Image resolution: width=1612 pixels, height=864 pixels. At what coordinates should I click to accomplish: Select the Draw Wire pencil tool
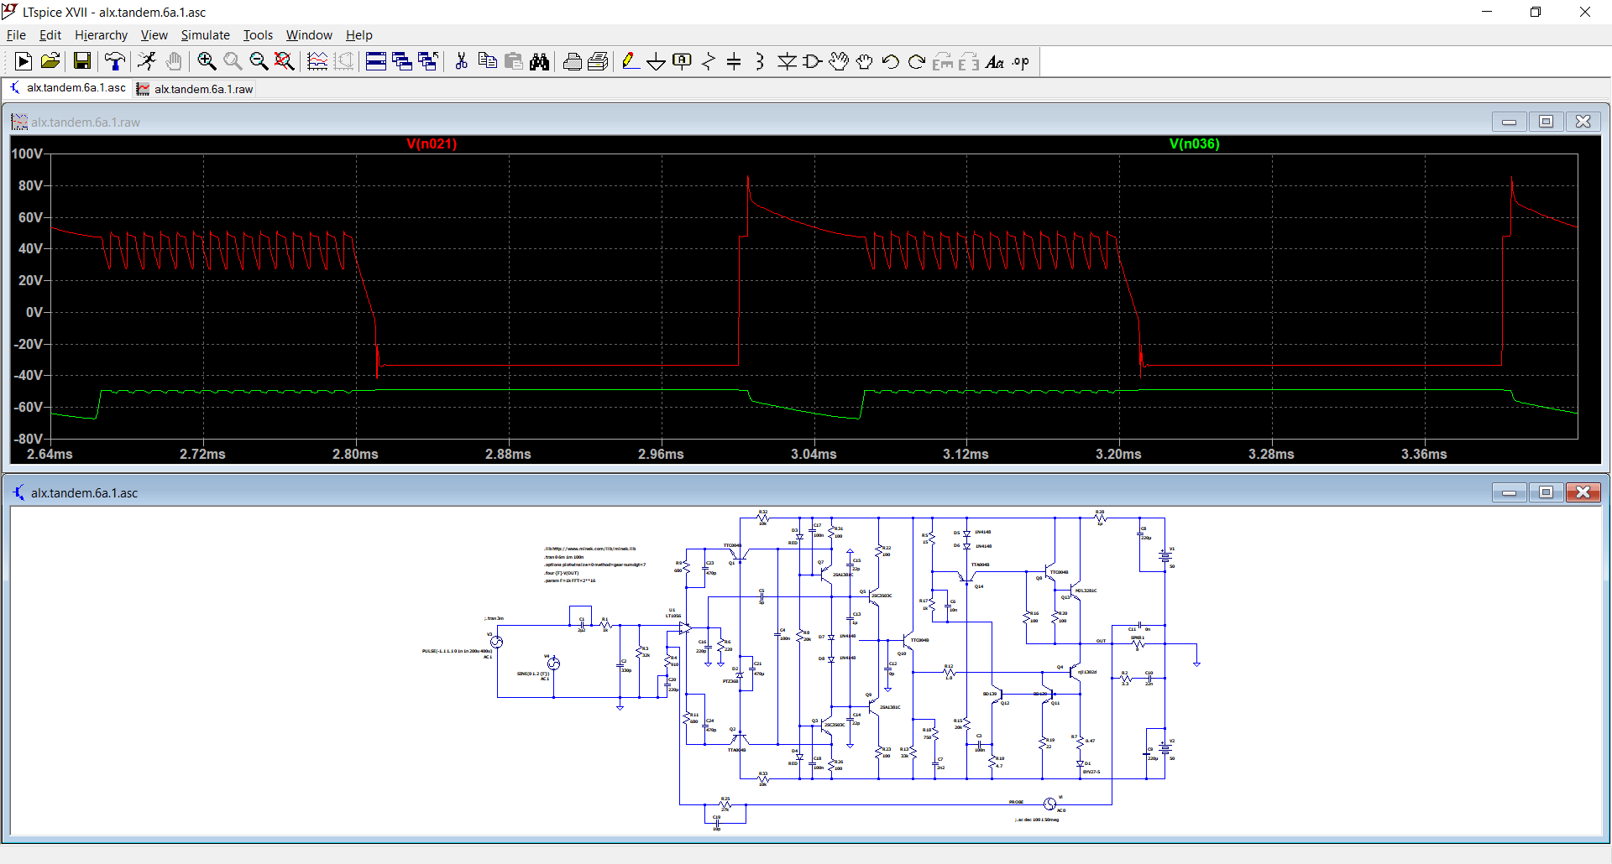tap(631, 61)
